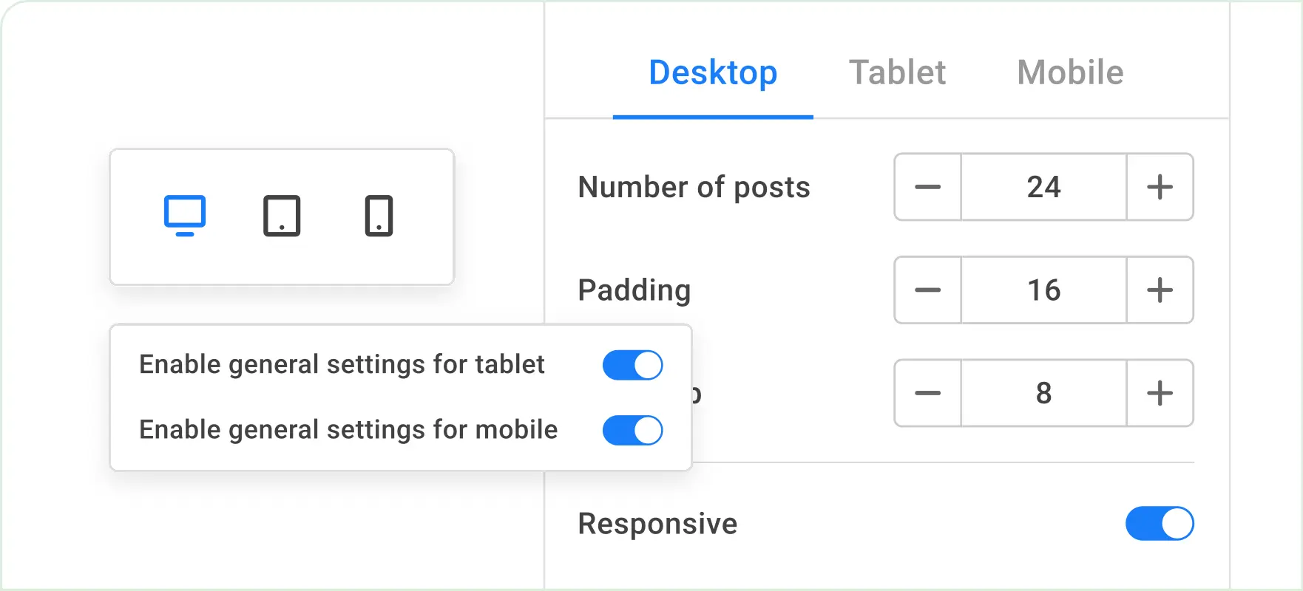Click the Padding value field showing 16
This screenshot has height=591, width=1303.
tap(1043, 290)
